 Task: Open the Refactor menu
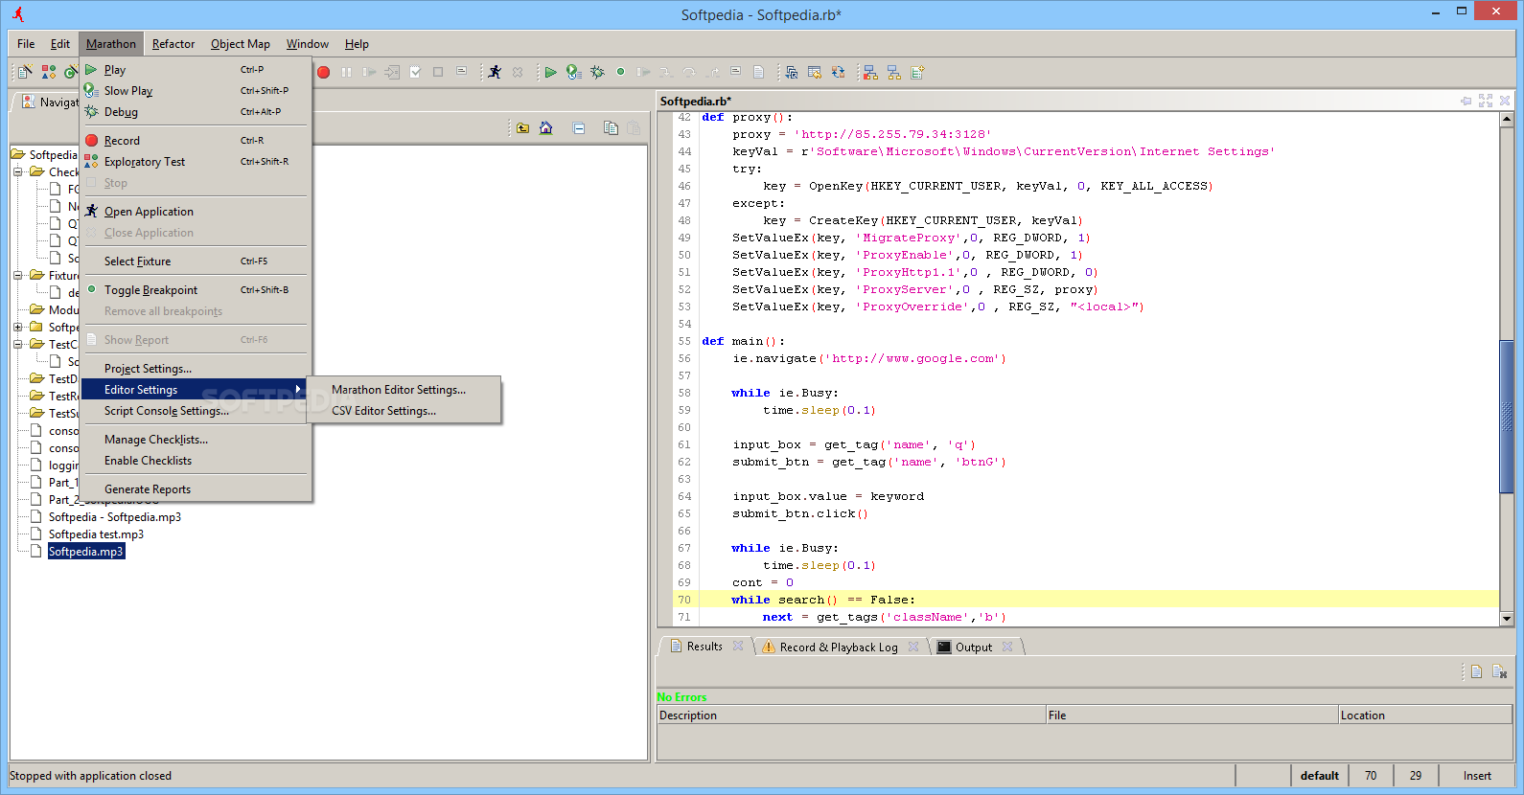point(173,43)
